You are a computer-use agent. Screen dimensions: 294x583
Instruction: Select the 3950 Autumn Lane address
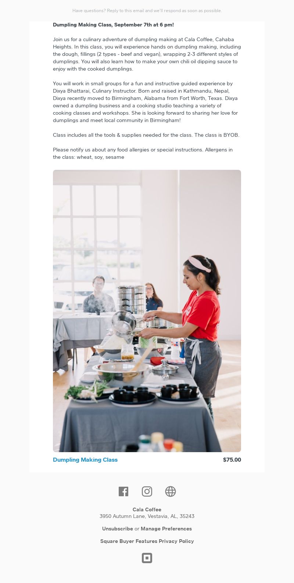click(147, 516)
